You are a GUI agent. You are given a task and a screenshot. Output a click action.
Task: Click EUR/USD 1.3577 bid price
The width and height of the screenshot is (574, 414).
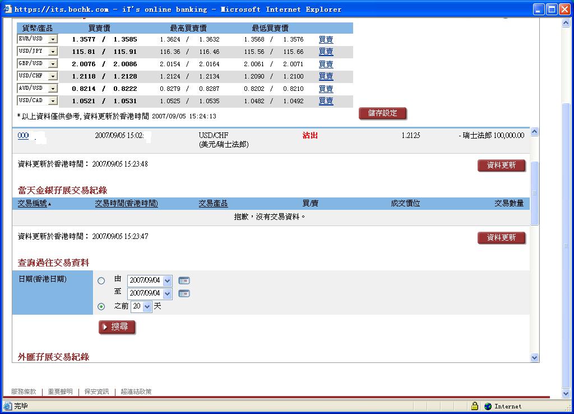coord(84,39)
